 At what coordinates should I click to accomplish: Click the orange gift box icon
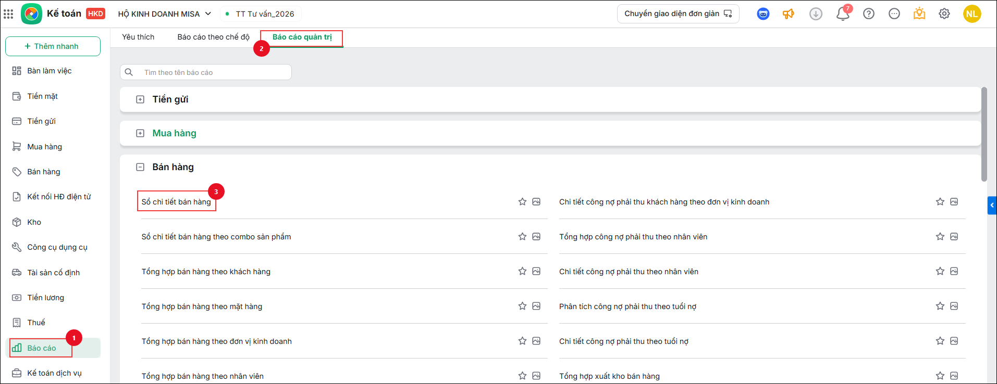919,14
